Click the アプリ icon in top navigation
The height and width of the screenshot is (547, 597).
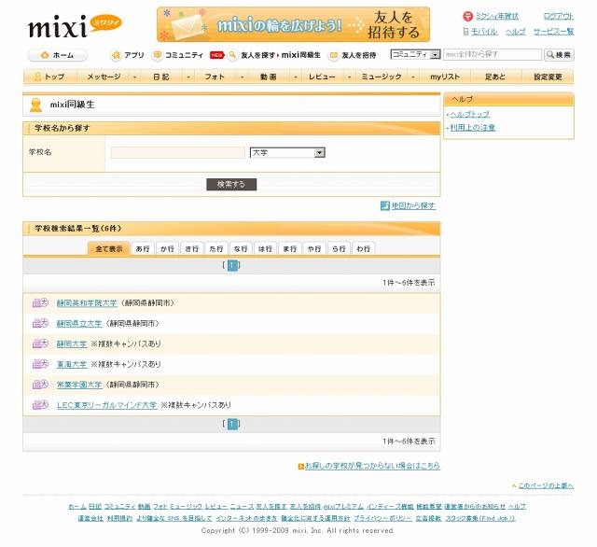click(116, 55)
